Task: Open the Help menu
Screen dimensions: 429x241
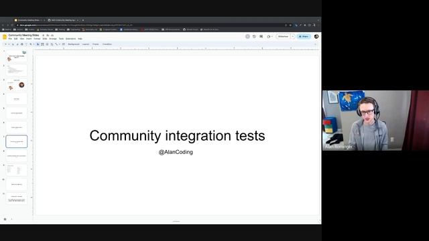Action: point(80,39)
